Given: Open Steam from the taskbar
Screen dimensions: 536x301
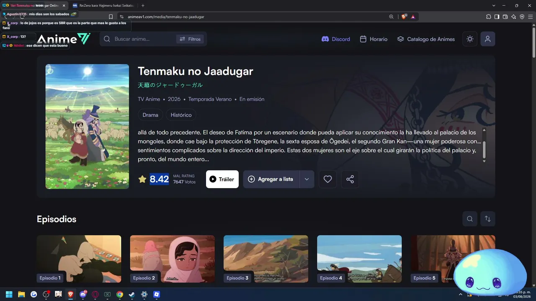Looking at the screenshot, I should [132, 294].
